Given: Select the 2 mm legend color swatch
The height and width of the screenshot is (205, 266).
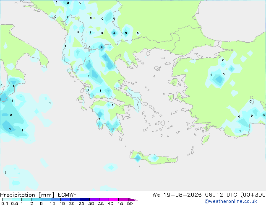Looking at the screenshot, I should tap(36, 200).
